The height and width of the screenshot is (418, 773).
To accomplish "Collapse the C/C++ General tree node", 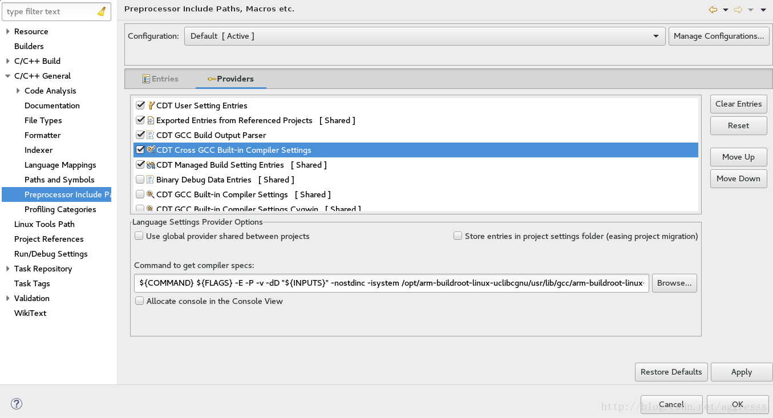I will click(x=7, y=76).
